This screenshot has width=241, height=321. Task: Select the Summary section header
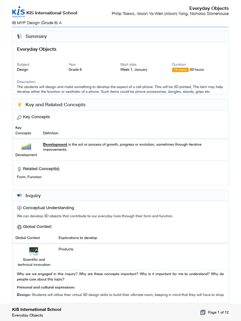pos(36,36)
